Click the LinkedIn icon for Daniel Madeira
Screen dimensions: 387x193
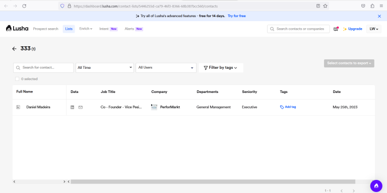[x=73, y=107]
